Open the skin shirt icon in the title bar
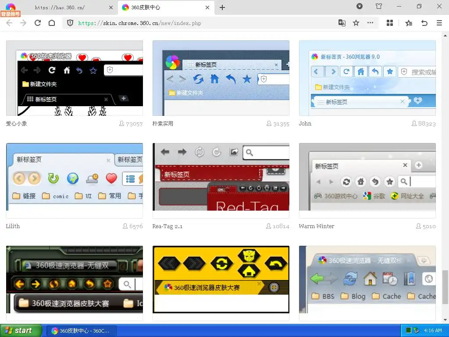 coord(379,6)
